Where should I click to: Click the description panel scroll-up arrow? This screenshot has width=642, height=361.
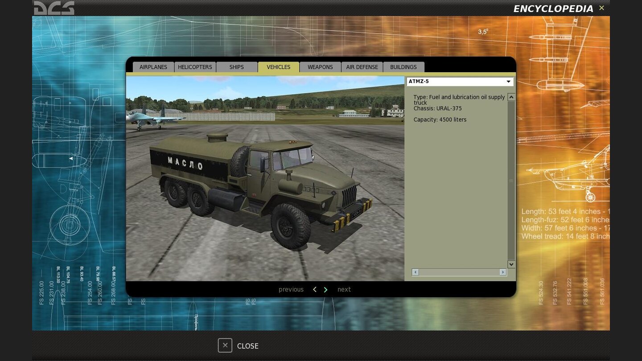(511, 97)
